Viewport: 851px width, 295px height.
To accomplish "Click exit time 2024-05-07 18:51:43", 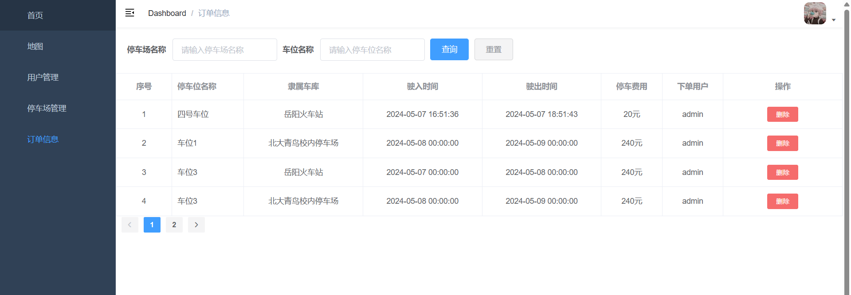I will pos(541,114).
